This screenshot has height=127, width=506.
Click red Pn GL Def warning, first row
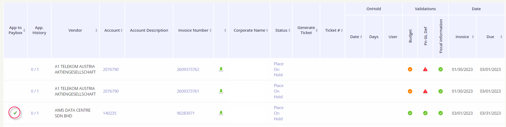[425, 69]
